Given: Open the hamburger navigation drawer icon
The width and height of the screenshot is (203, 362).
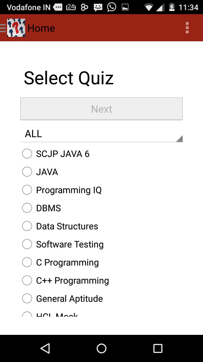Looking at the screenshot, I should click(x=3, y=28).
